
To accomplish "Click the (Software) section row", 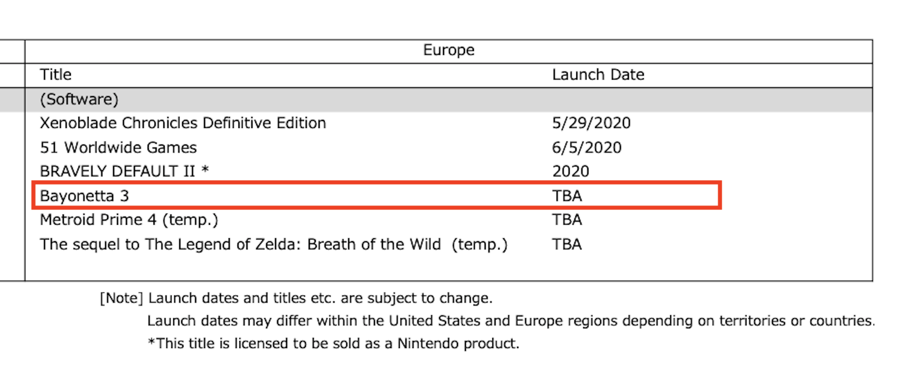I will (449, 99).
